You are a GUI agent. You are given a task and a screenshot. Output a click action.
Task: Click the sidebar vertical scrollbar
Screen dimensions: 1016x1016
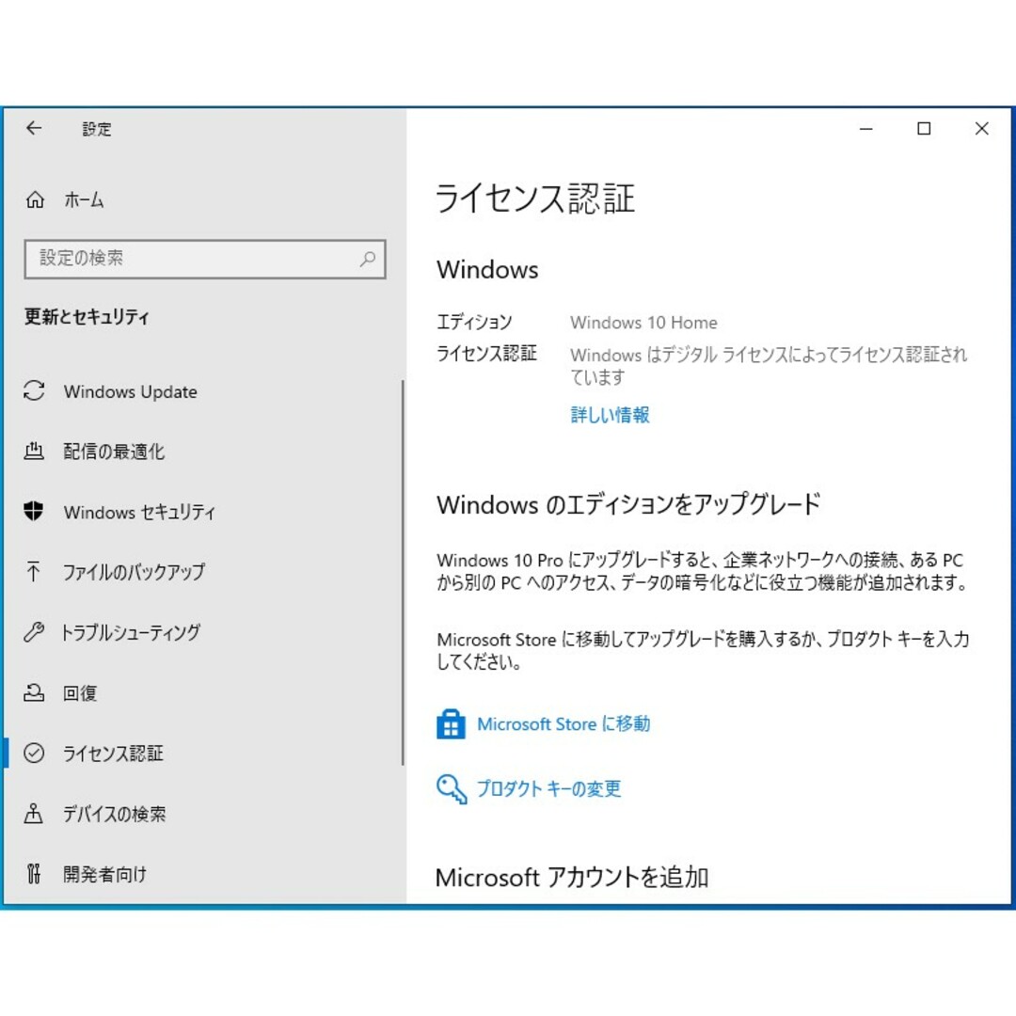403,573
